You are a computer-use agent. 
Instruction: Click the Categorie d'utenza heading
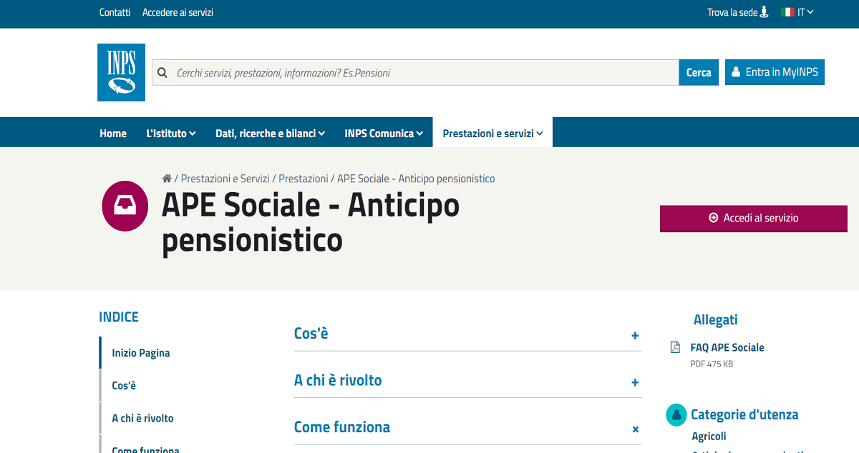pyautogui.click(x=744, y=414)
